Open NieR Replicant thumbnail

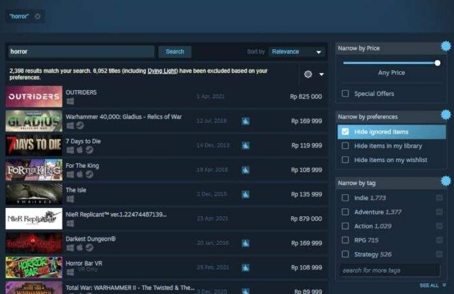(x=34, y=218)
